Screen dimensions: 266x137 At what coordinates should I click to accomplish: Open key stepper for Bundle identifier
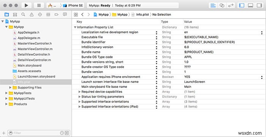coord(157,43)
